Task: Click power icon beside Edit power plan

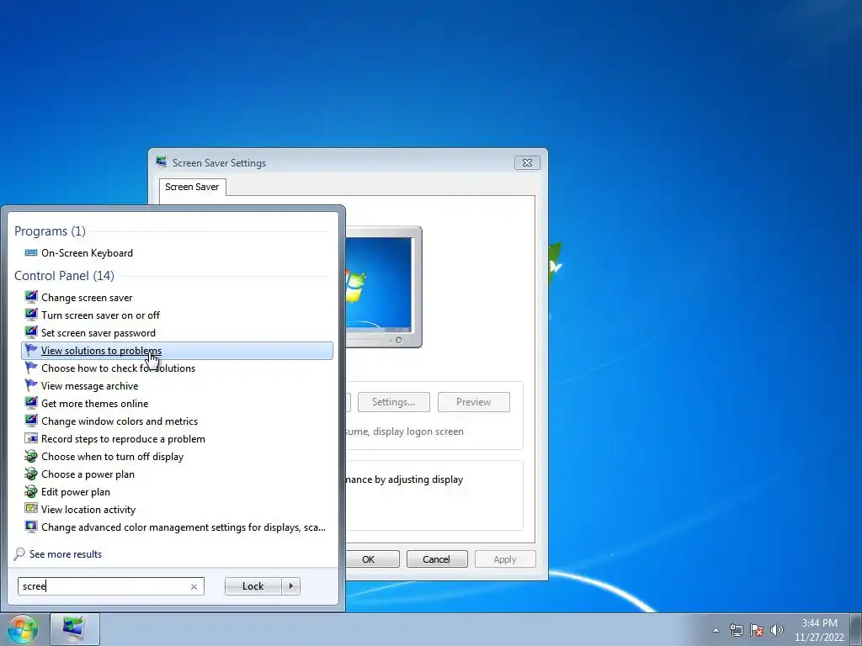Action: tap(31, 491)
